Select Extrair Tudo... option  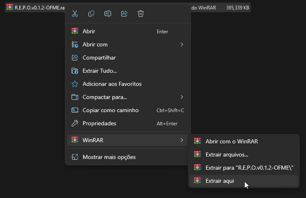pyautogui.click(x=128, y=71)
